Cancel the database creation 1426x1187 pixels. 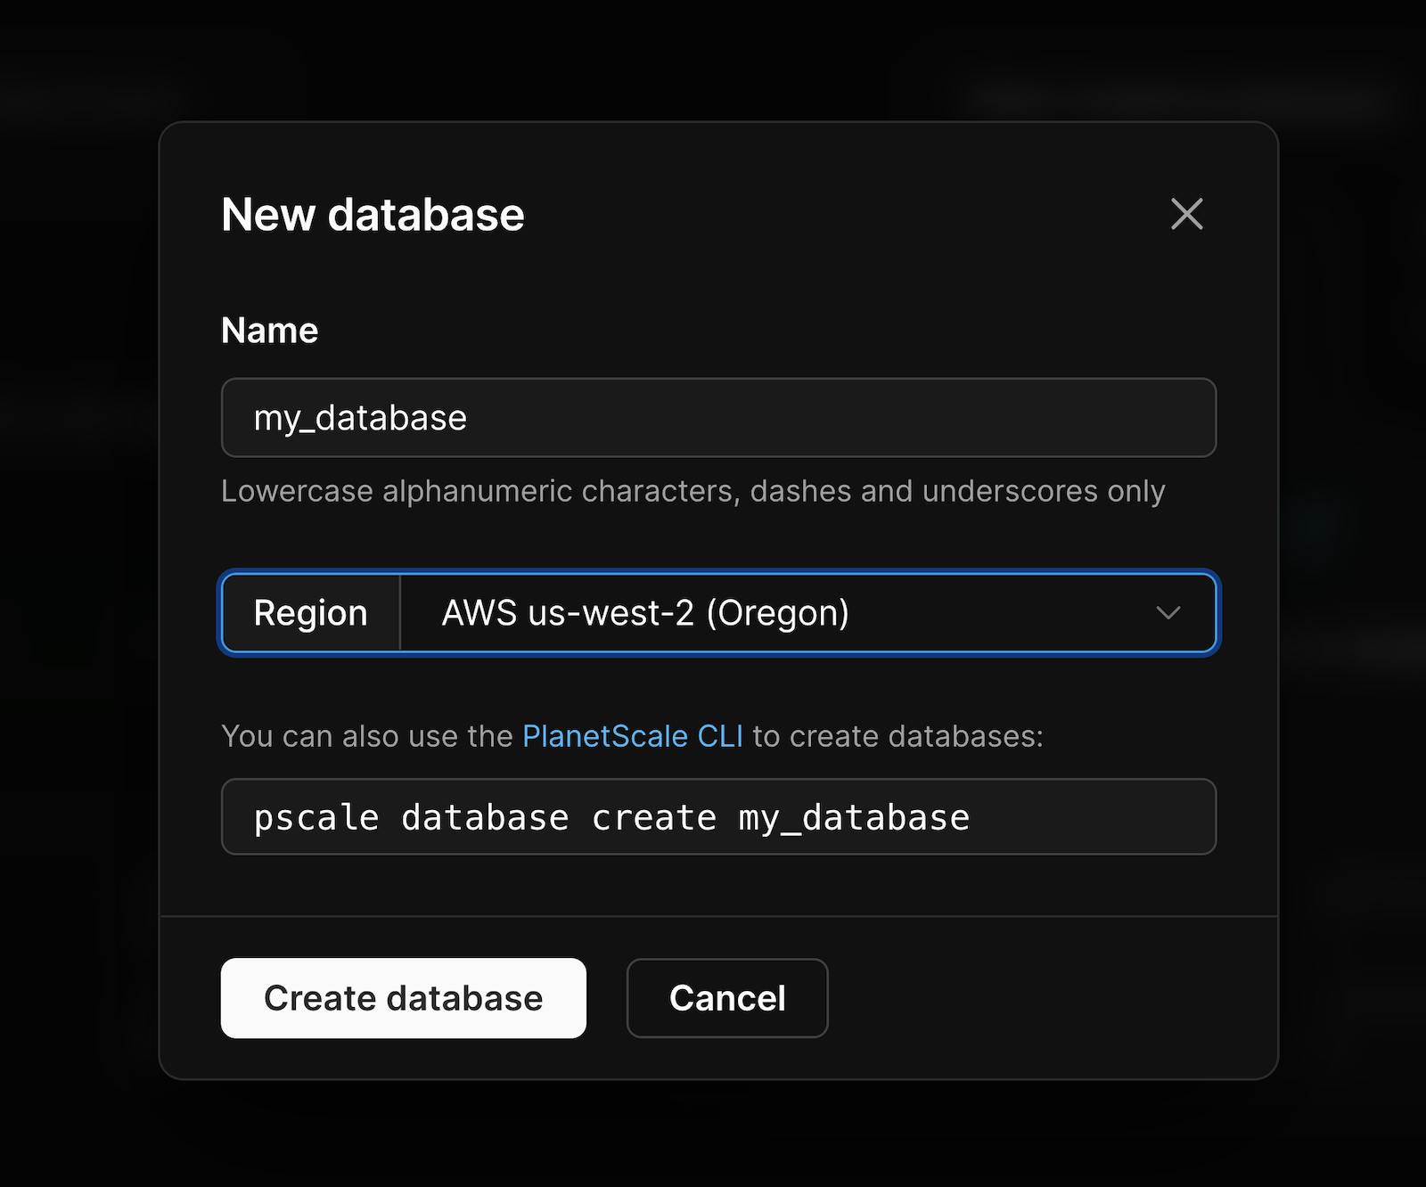(726, 998)
